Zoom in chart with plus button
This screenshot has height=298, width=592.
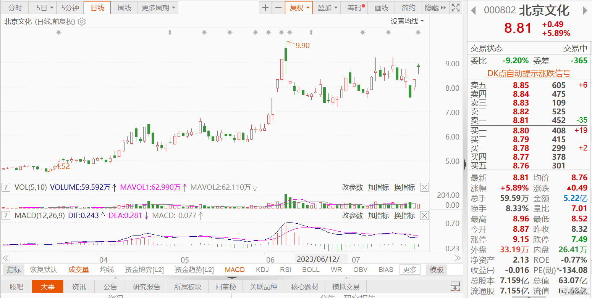pyautogui.click(x=265, y=8)
